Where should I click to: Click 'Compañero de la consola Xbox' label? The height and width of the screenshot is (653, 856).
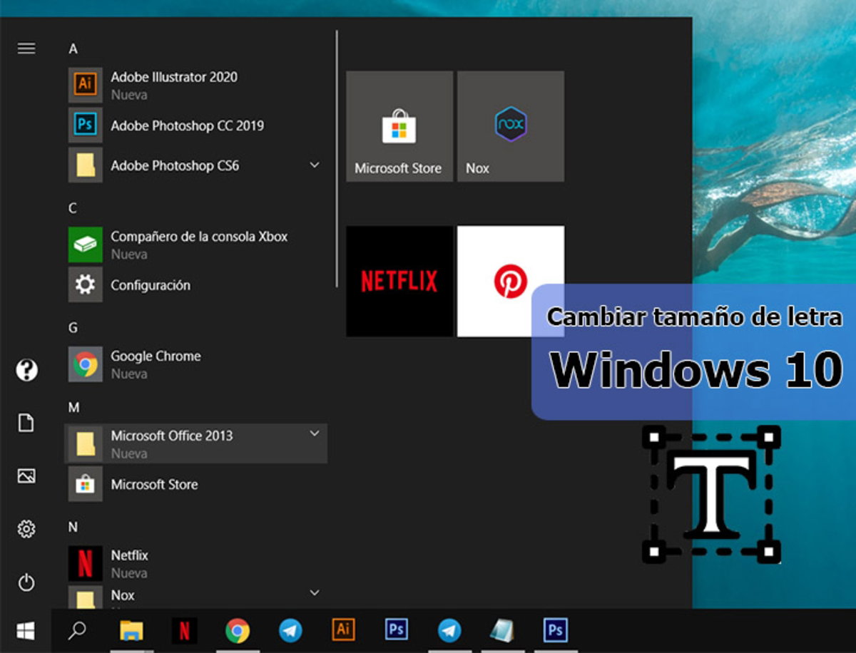(199, 237)
